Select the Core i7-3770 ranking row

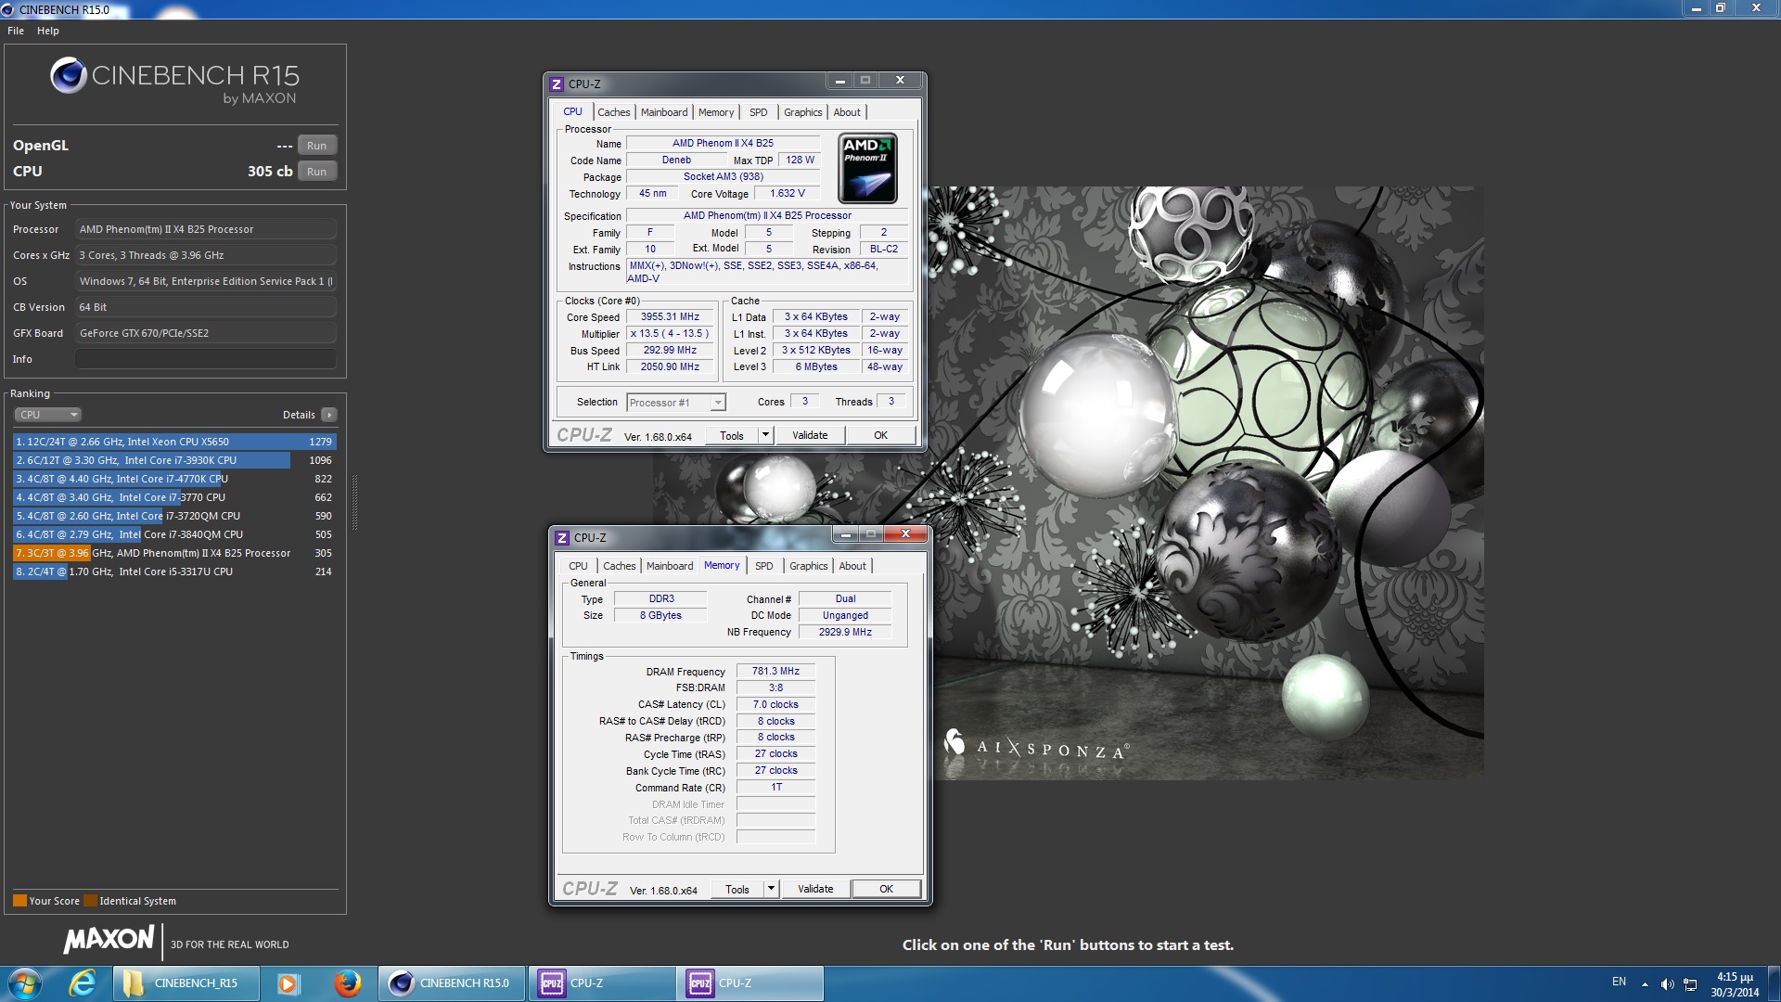coord(174,497)
